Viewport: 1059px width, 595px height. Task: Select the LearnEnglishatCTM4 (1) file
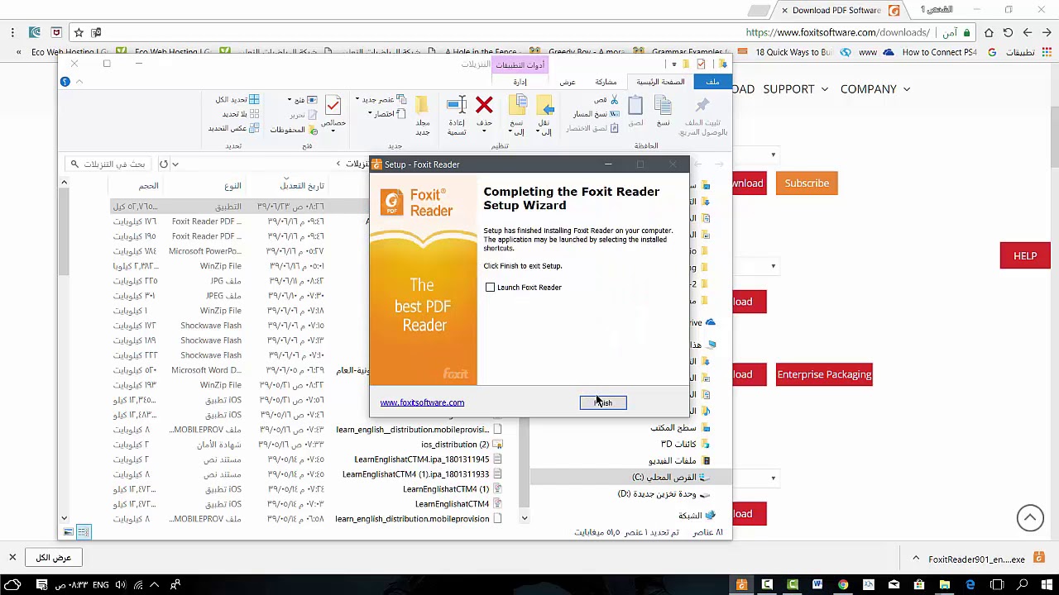[x=452, y=489]
